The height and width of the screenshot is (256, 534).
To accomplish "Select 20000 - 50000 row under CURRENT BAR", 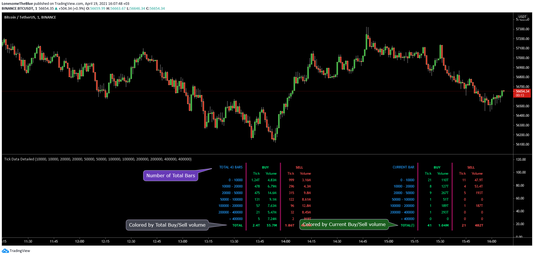I will [404, 193].
